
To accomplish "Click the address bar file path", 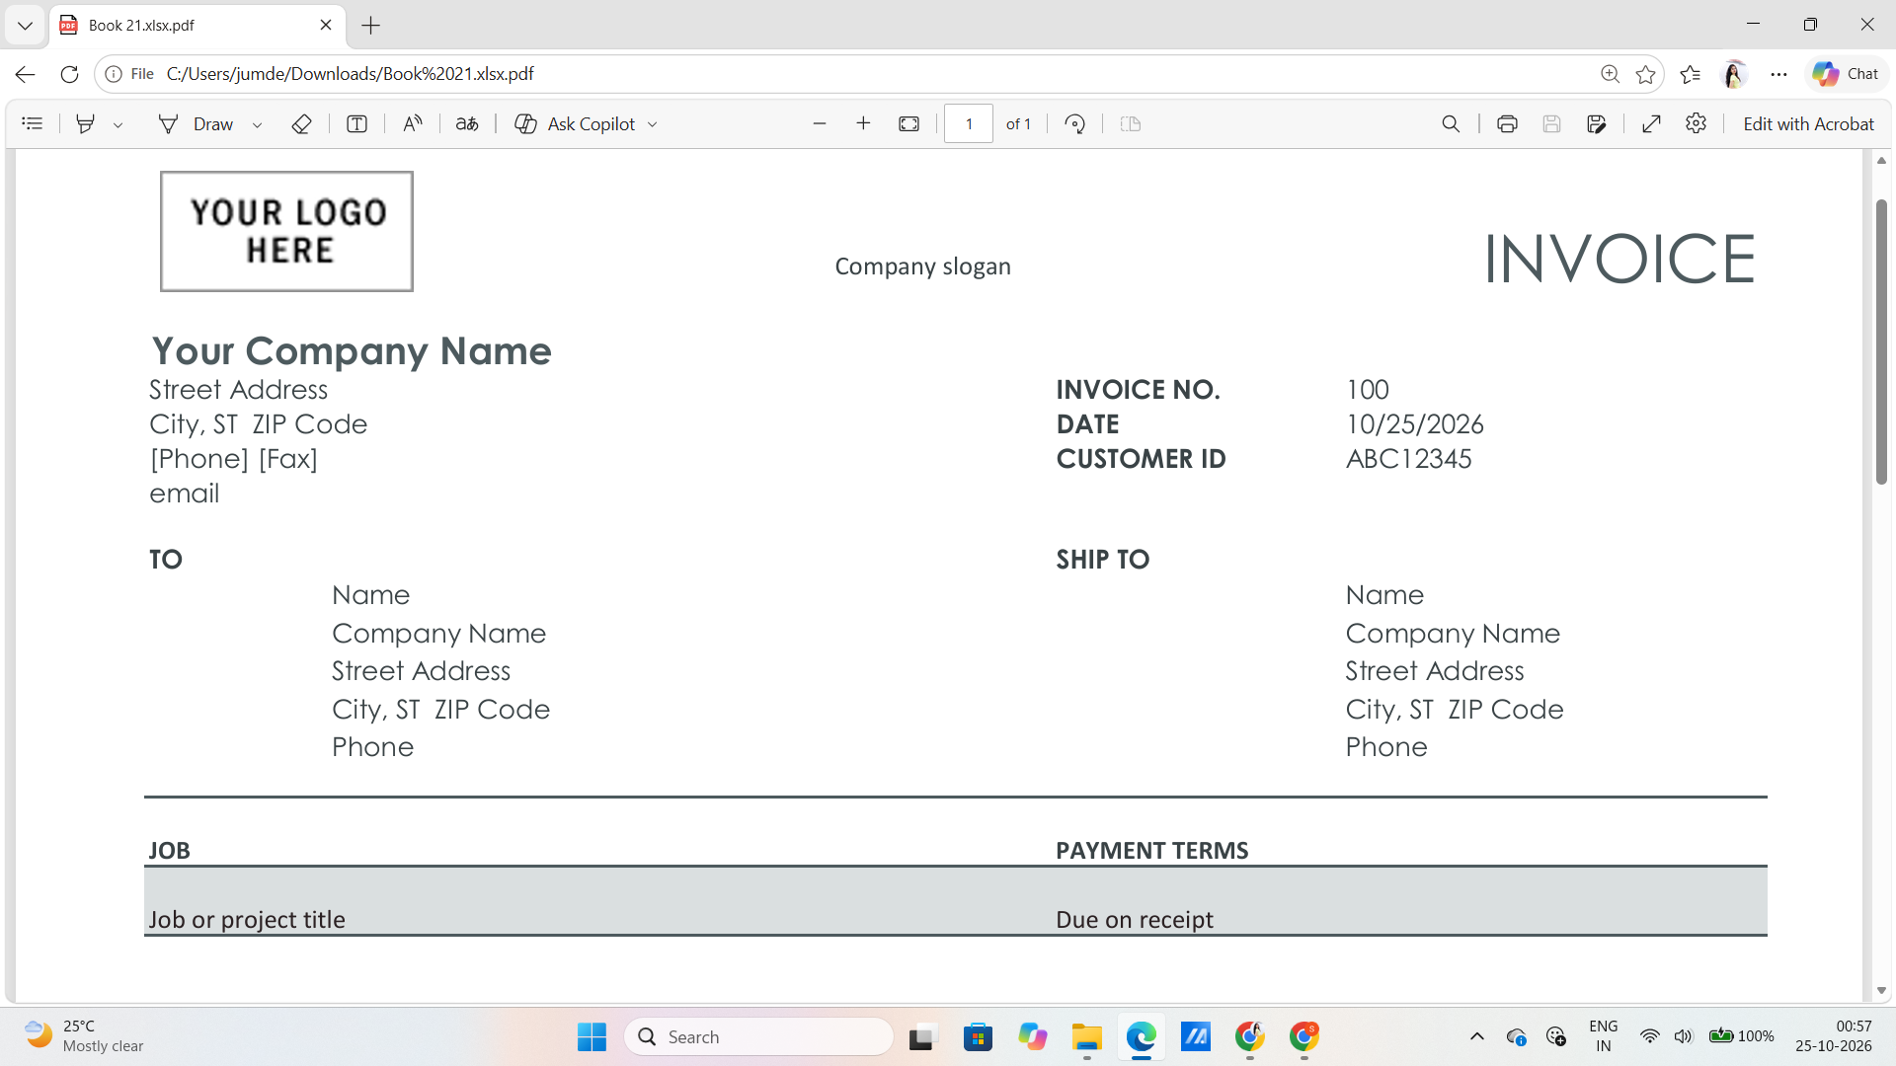I will click(x=351, y=74).
